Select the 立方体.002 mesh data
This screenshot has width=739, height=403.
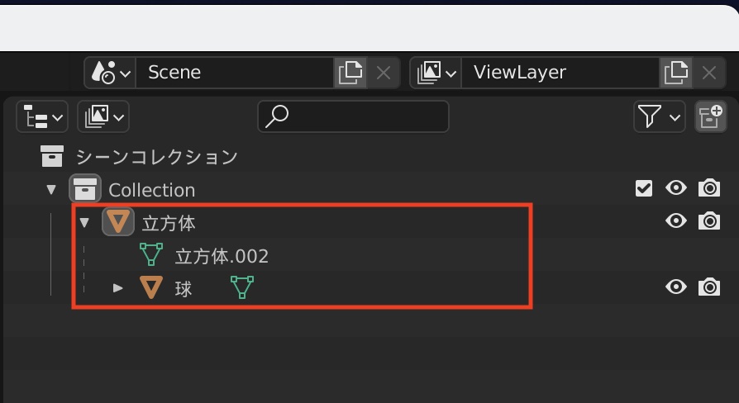[222, 256]
